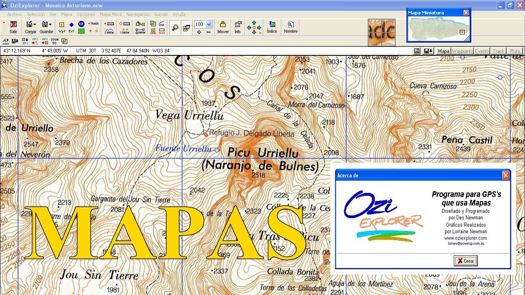Viewport: 525px width, 295px height.
Task: Open the zoom percentage 100 dropdown
Action: tap(209, 24)
